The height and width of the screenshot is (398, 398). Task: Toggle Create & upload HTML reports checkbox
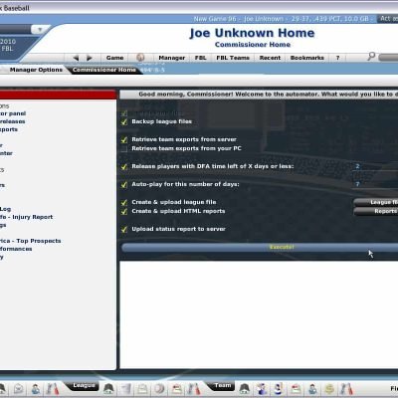tap(124, 211)
